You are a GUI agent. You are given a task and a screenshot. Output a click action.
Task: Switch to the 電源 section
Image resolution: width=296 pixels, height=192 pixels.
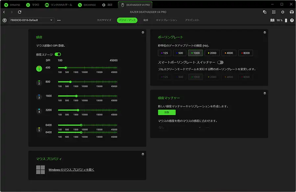[x=146, y=20]
